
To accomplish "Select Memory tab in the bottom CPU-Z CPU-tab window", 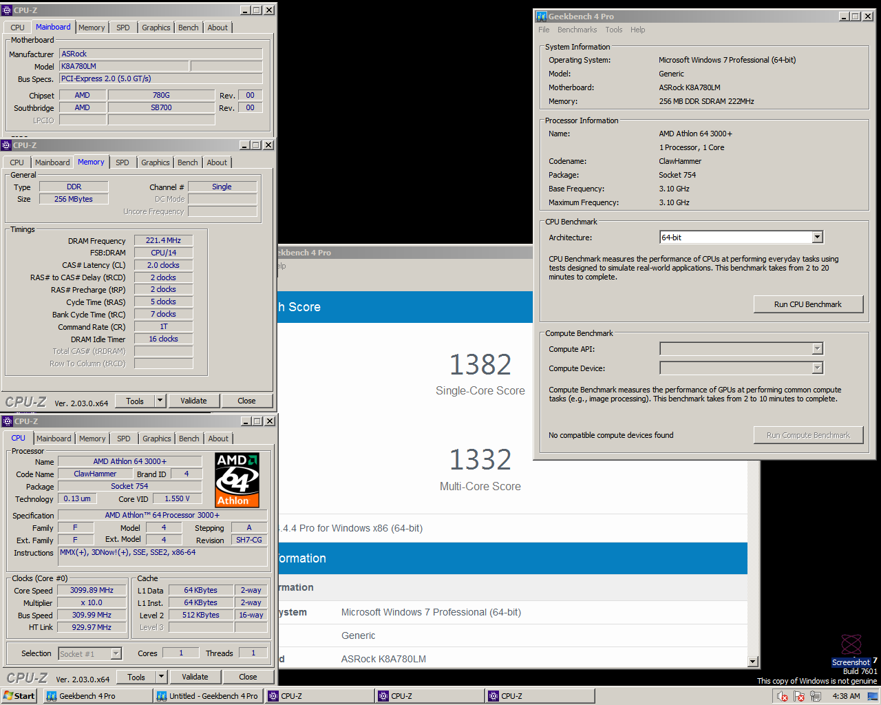I will tap(92, 439).
